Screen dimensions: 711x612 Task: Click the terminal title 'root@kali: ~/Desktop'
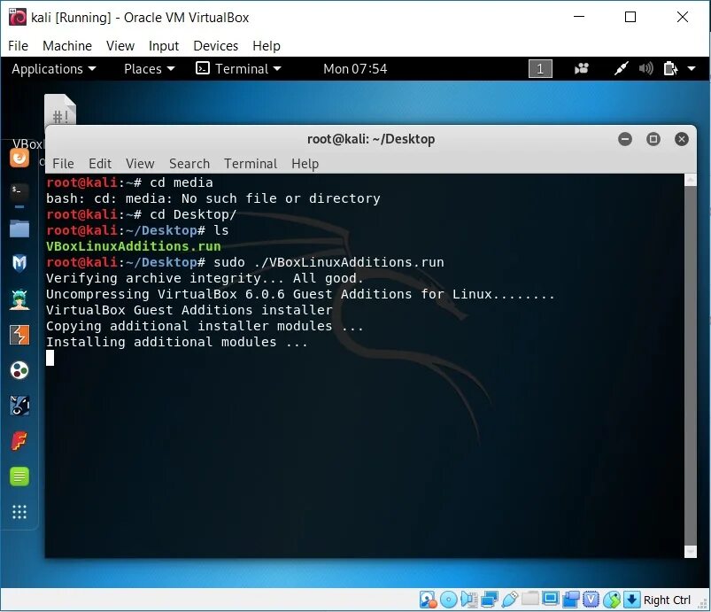[x=371, y=139]
